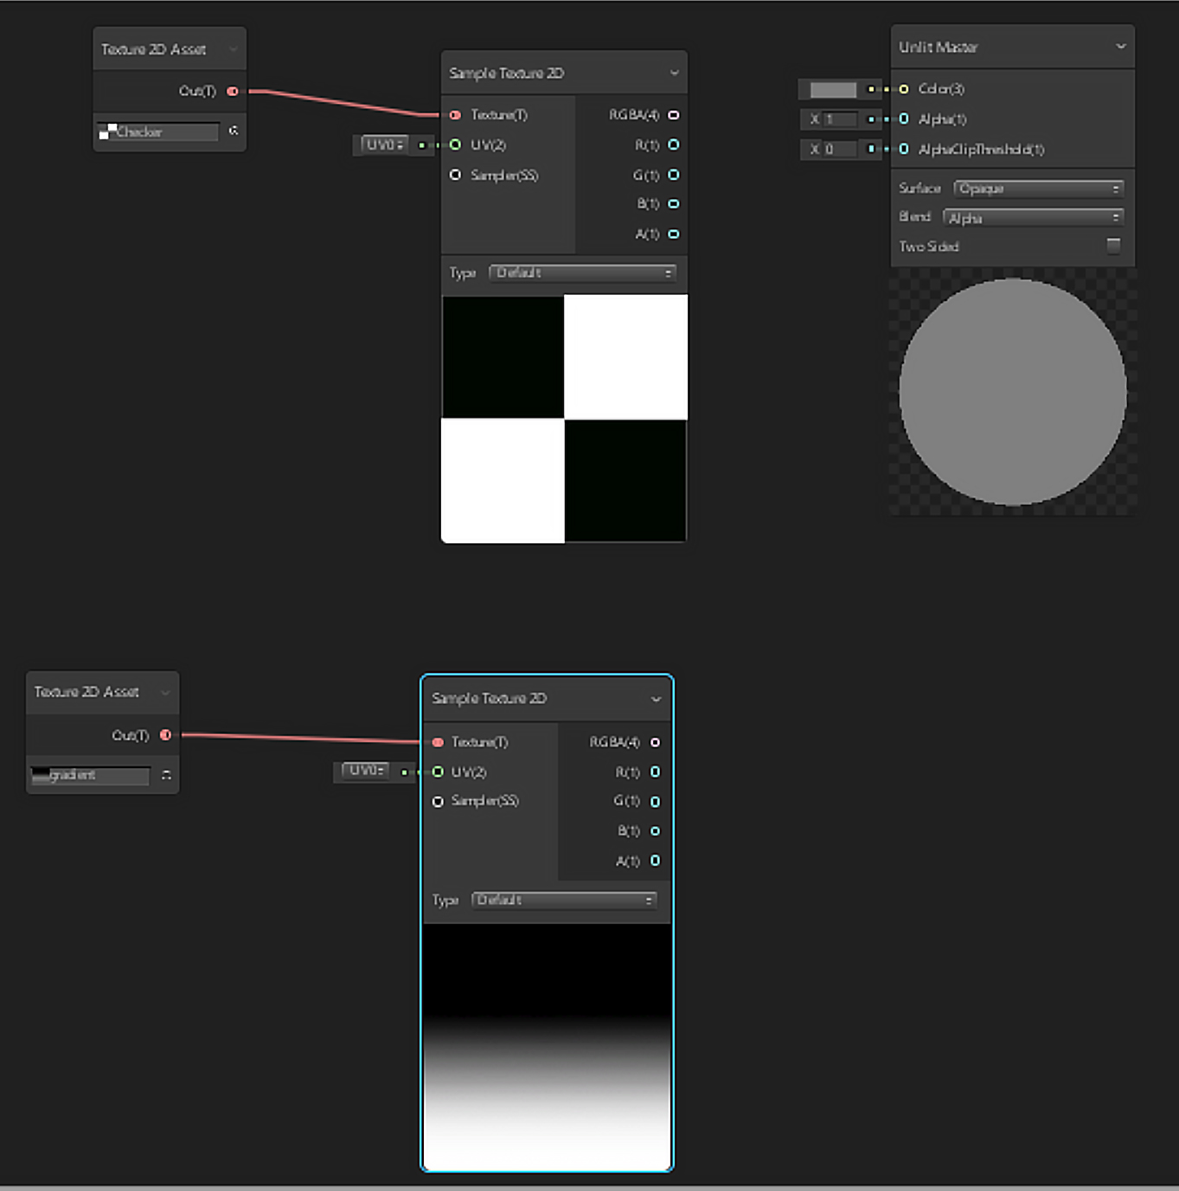Click the gray sphere preview on Unlit Master

(x=1013, y=391)
